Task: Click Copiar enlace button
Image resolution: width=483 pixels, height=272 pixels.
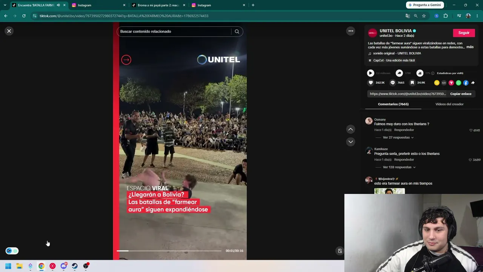Action: (461, 94)
